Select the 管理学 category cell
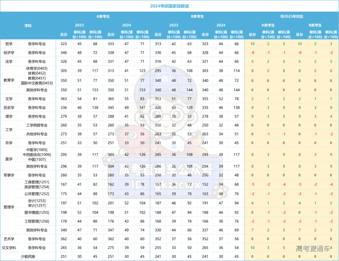Image resolution: width=339 pixels, height=261 pixels. [x=9, y=207]
